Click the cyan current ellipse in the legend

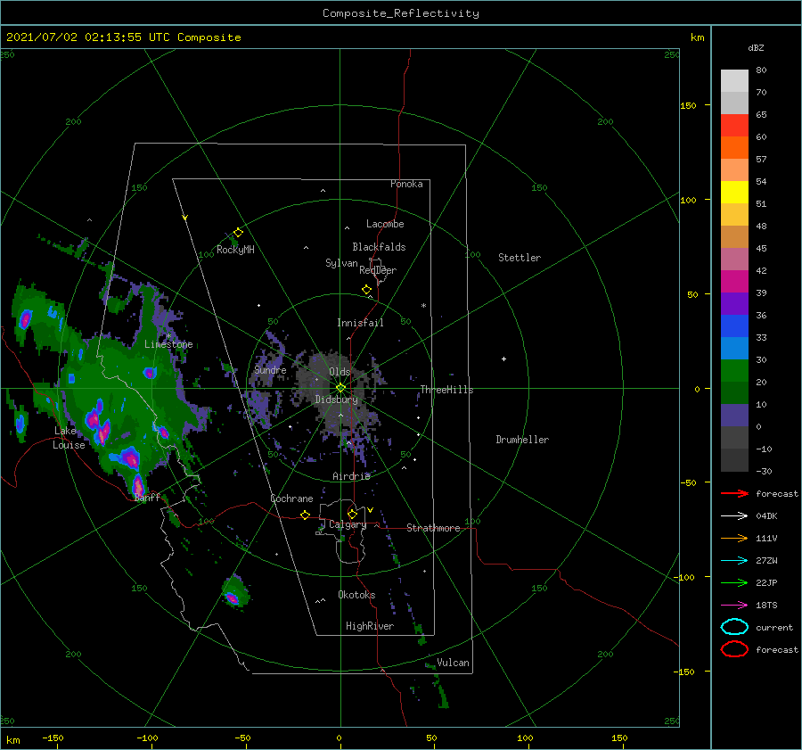pos(734,627)
